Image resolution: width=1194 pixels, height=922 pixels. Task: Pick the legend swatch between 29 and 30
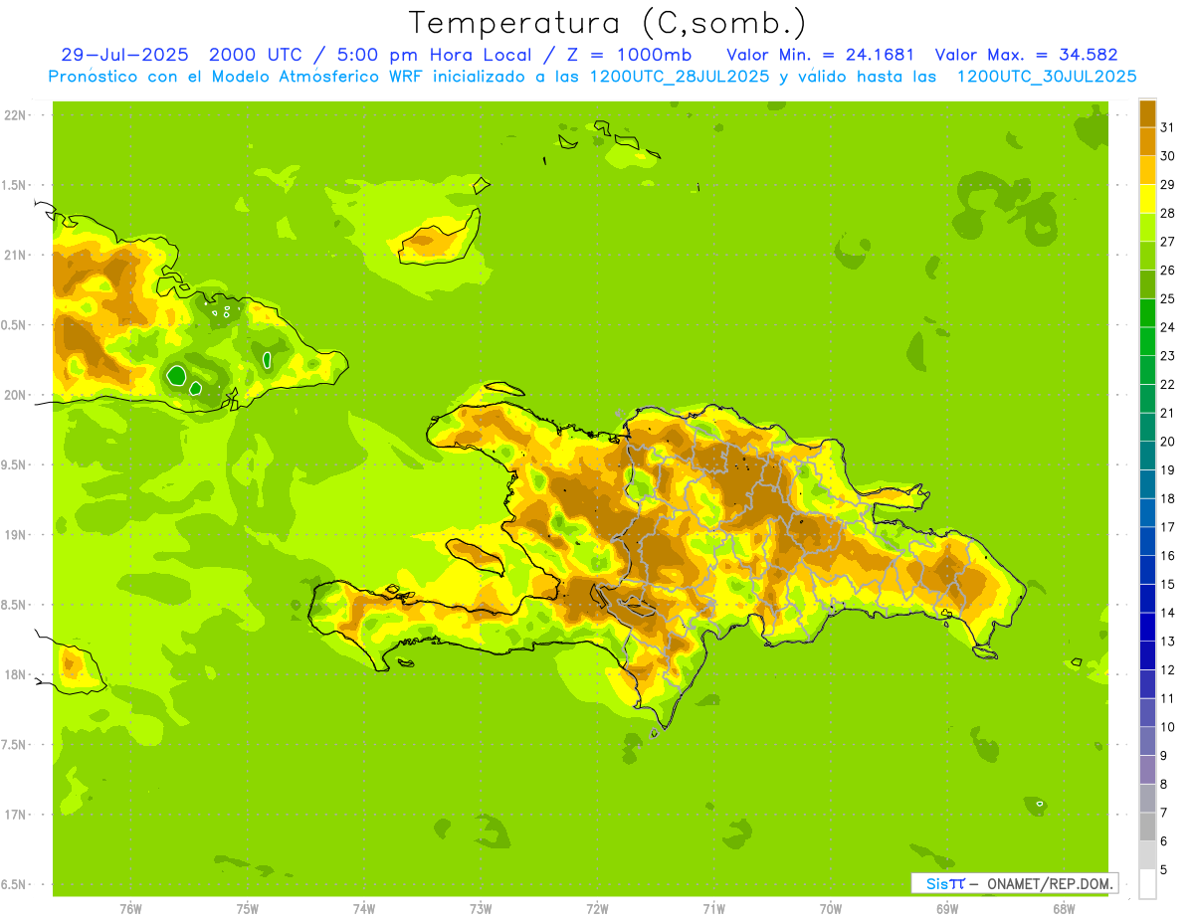1147,169
